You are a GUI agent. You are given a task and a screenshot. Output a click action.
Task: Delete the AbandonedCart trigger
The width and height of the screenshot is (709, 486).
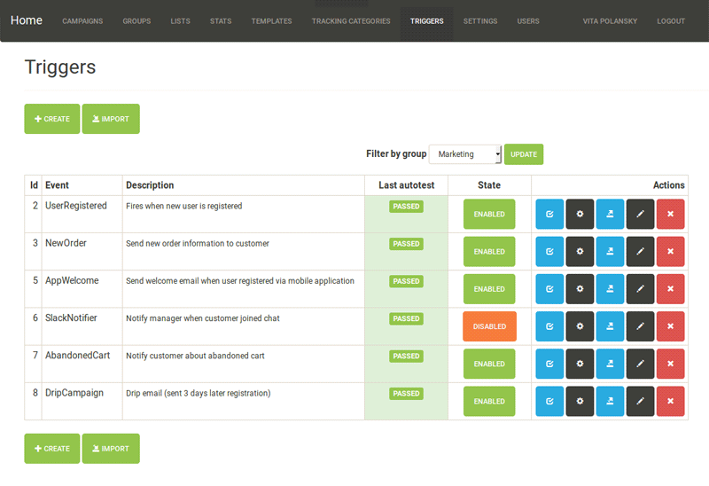click(x=670, y=364)
